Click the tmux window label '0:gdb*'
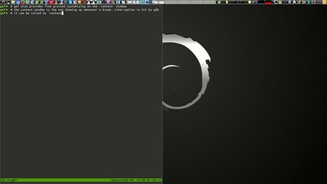This screenshot has height=184, width=327. pyautogui.click(x=12, y=180)
